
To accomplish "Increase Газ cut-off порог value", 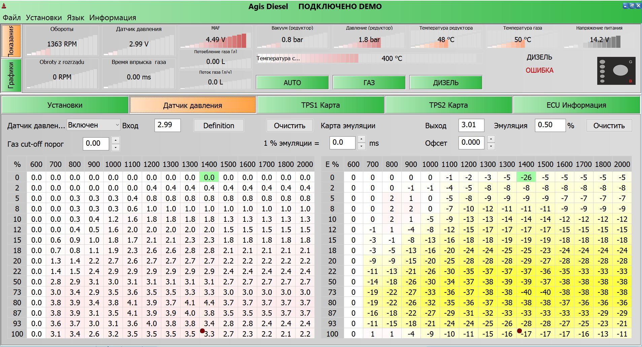I will [x=115, y=140].
